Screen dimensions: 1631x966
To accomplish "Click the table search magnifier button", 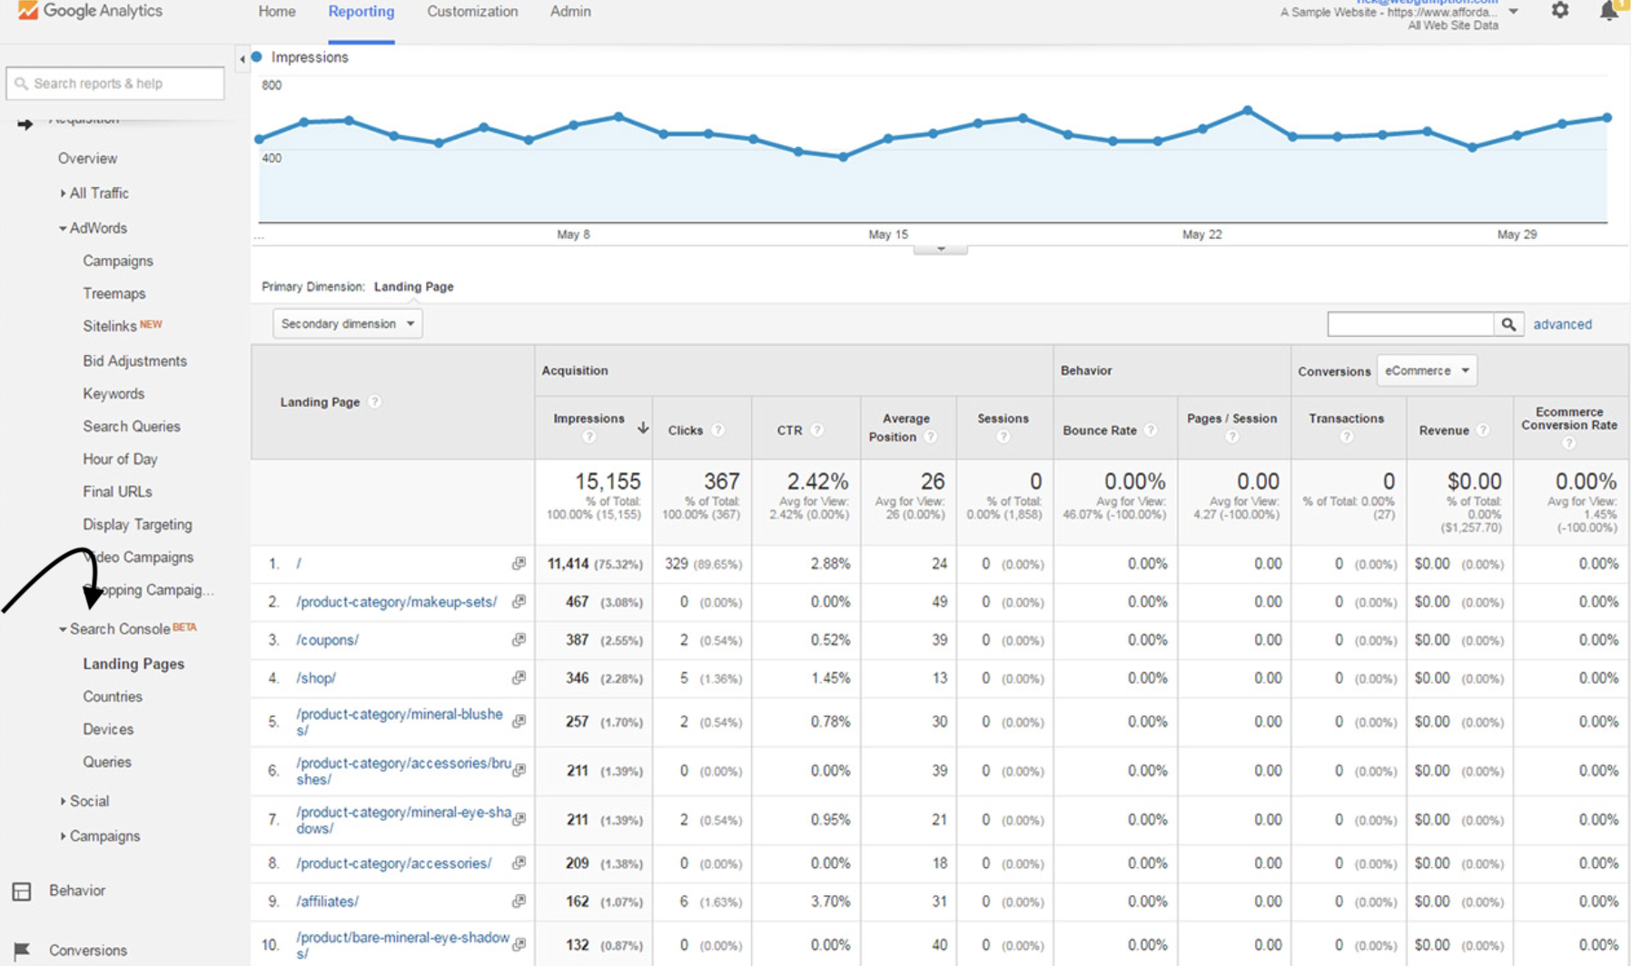I will click(x=1508, y=324).
